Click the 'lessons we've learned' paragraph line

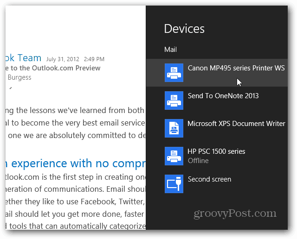click(76, 111)
